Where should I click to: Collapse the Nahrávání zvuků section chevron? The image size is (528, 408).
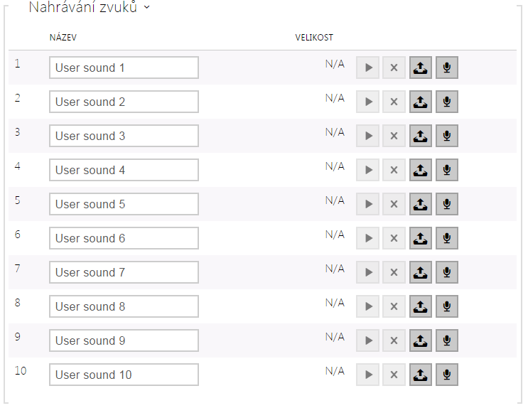(146, 7)
